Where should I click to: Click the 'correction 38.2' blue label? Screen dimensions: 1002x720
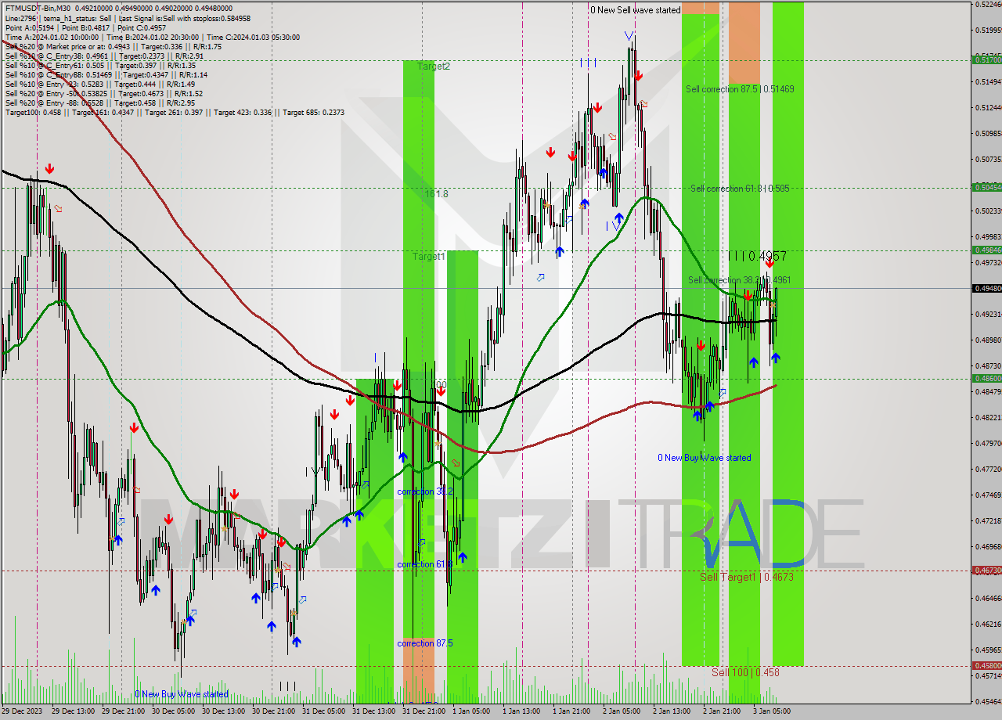click(425, 491)
